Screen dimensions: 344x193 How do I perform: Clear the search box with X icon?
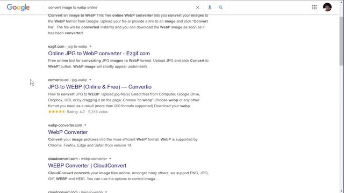(197, 8)
